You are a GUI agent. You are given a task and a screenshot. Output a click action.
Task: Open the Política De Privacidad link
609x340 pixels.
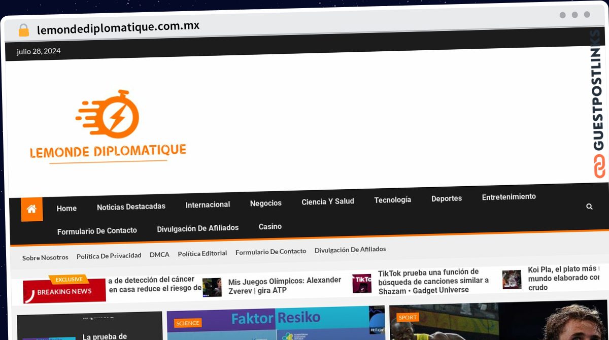(x=109, y=256)
